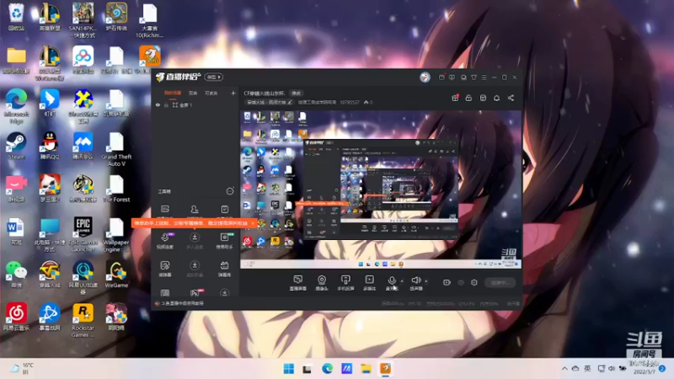
Task: Click the 修改 button next to stream title
Action: (297, 93)
